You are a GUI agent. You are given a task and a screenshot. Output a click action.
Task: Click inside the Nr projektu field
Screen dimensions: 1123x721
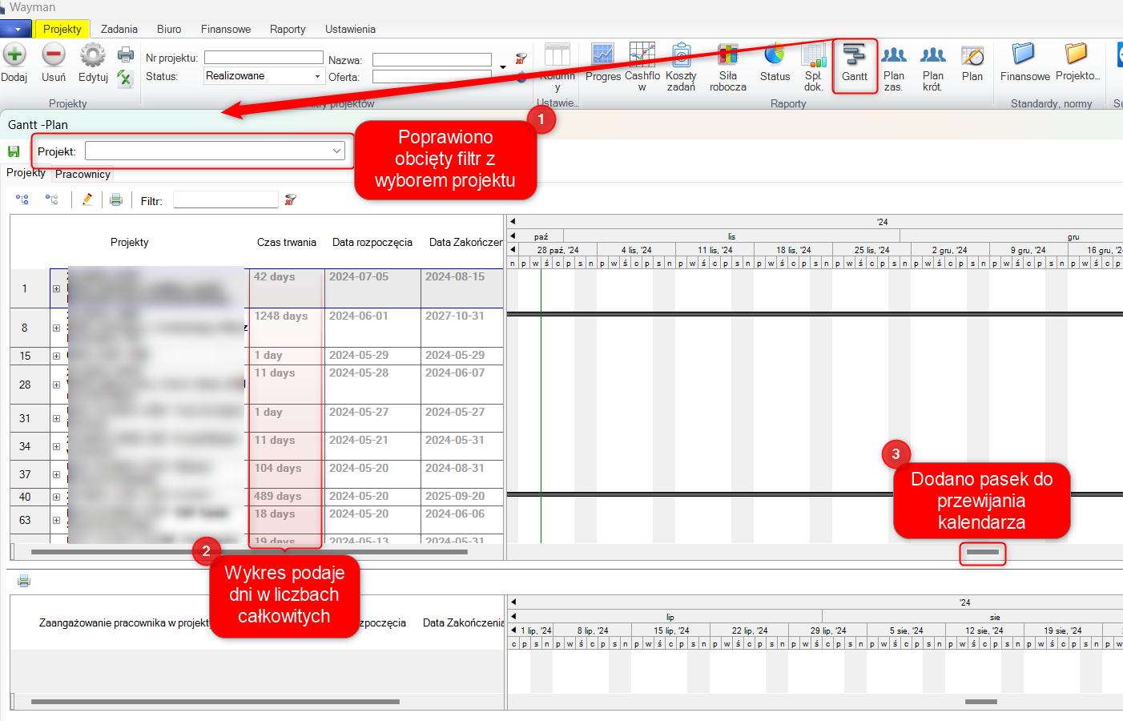tap(264, 58)
